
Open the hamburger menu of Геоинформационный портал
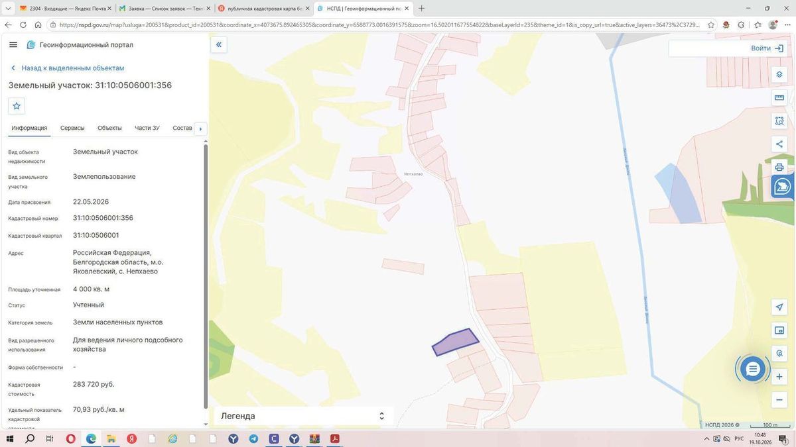coord(13,45)
